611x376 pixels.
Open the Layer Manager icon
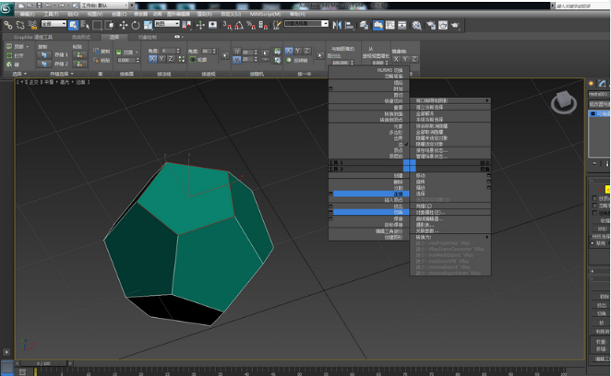click(364, 25)
